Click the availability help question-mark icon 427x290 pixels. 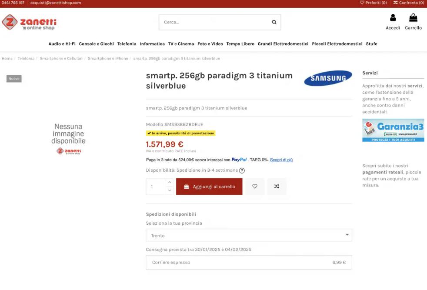tap(242, 170)
